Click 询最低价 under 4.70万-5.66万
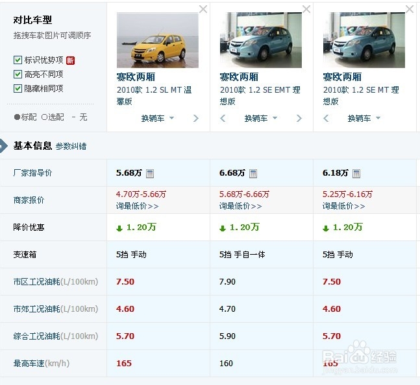Screen dimensions: 420x385 click(x=138, y=206)
